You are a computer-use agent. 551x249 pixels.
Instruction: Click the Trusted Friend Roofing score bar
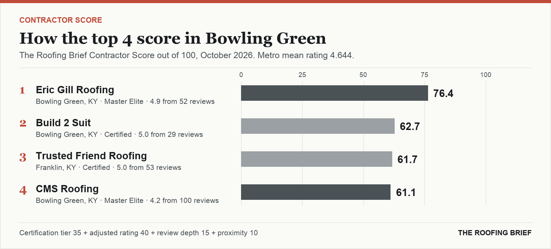pyautogui.click(x=316, y=159)
